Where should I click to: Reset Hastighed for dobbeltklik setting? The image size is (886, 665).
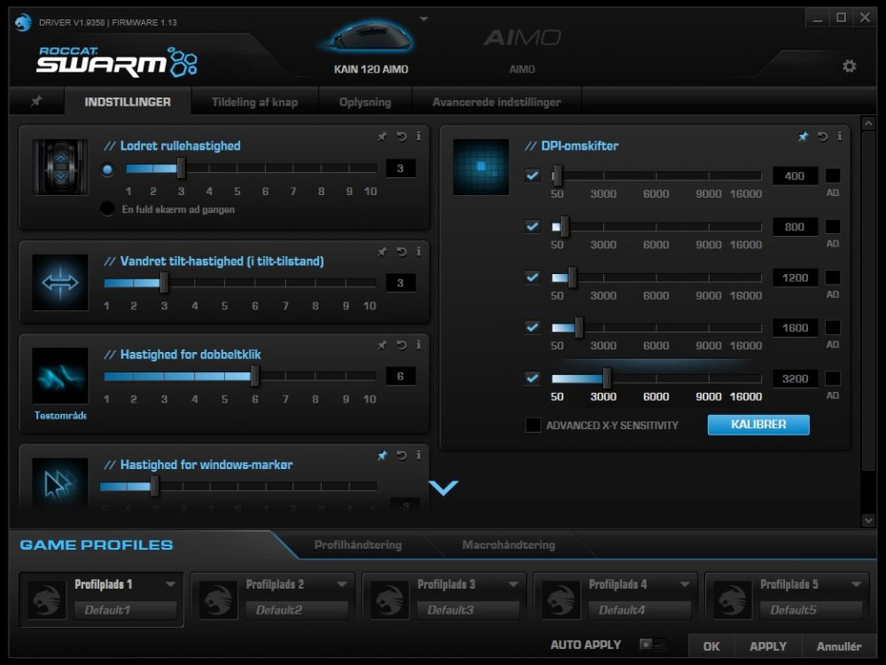tap(401, 345)
